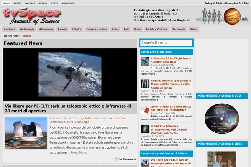Open the ORION Flight Test article link
Image resolution: width=251 pixels, height=167 pixels.
(x=171, y=60)
